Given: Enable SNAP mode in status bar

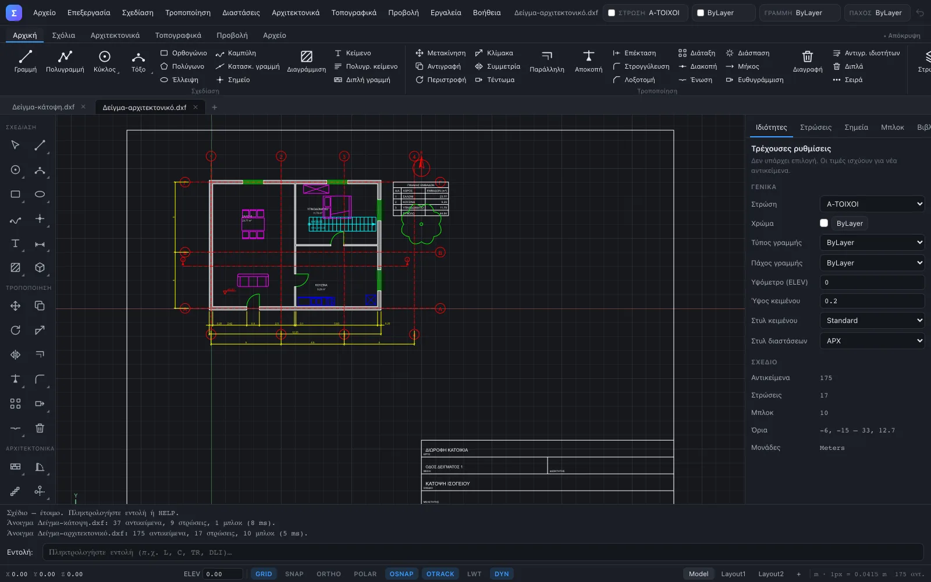Looking at the screenshot, I should pos(294,574).
